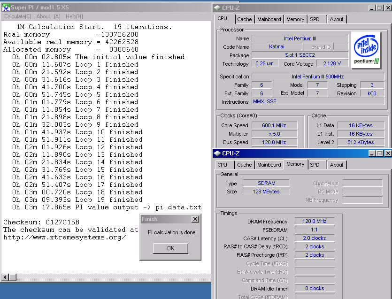Click the Allocated memory = 8388648 line
392x299 pixels.
click(71, 49)
